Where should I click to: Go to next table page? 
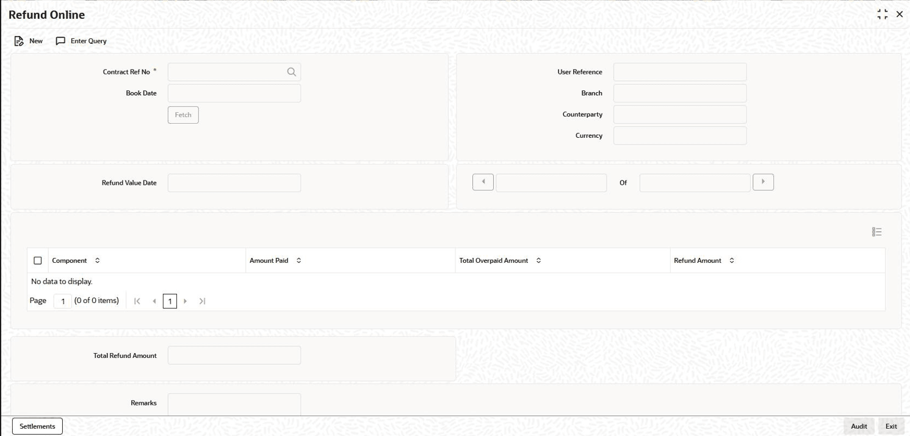[186, 301]
